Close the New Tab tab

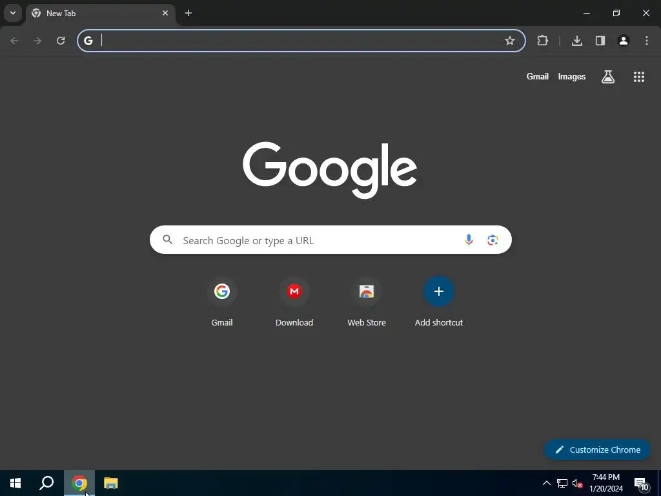(165, 13)
